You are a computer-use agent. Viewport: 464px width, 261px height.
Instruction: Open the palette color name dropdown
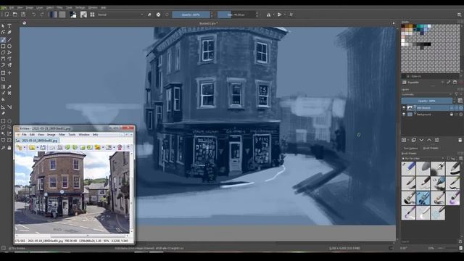click(432, 76)
